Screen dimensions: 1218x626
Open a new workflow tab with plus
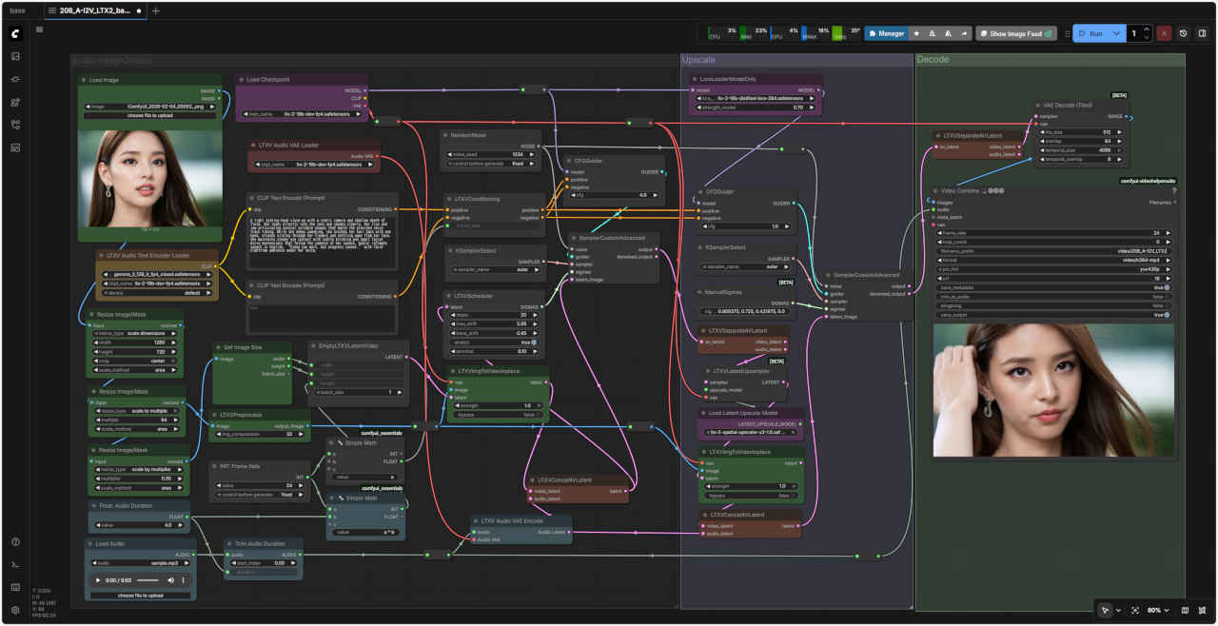(156, 10)
